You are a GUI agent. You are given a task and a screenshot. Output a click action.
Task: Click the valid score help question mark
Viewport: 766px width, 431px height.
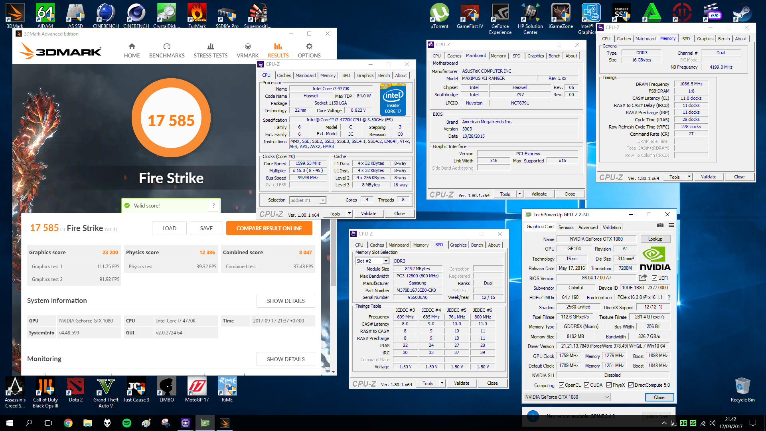(x=213, y=206)
